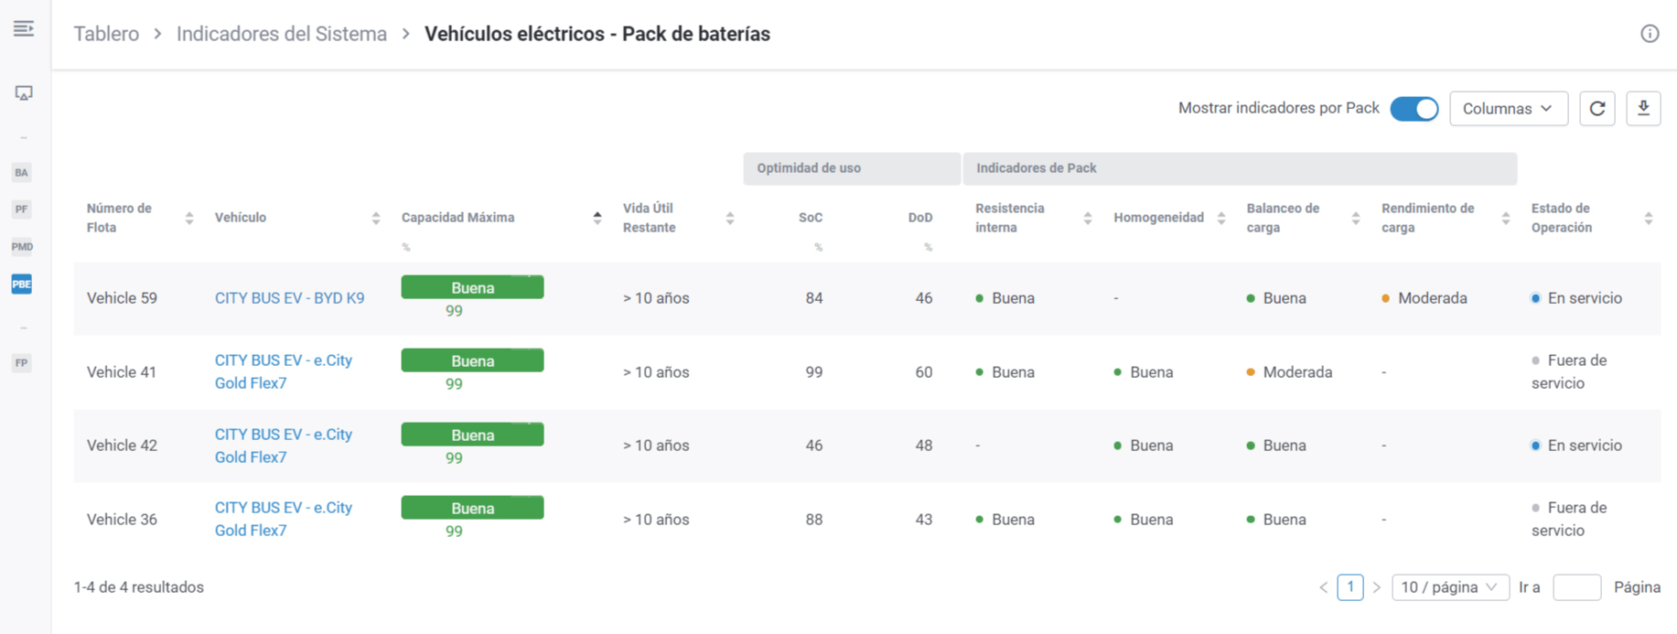This screenshot has height=634, width=1677.
Task: Toggle Mostrar indicadores por Pack switch
Action: click(x=1414, y=108)
